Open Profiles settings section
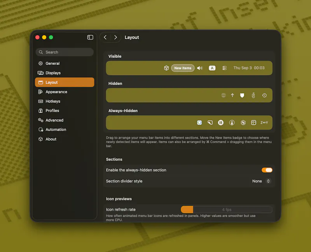The image size is (311, 252). pos(65,111)
